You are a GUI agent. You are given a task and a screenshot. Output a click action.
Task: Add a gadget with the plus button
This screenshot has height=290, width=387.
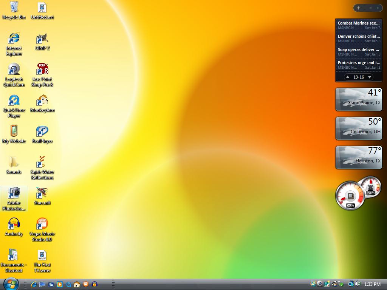click(358, 8)
